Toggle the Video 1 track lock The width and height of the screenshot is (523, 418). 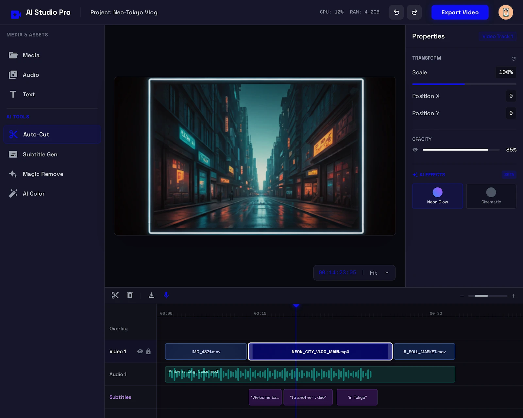coord(148,351)
